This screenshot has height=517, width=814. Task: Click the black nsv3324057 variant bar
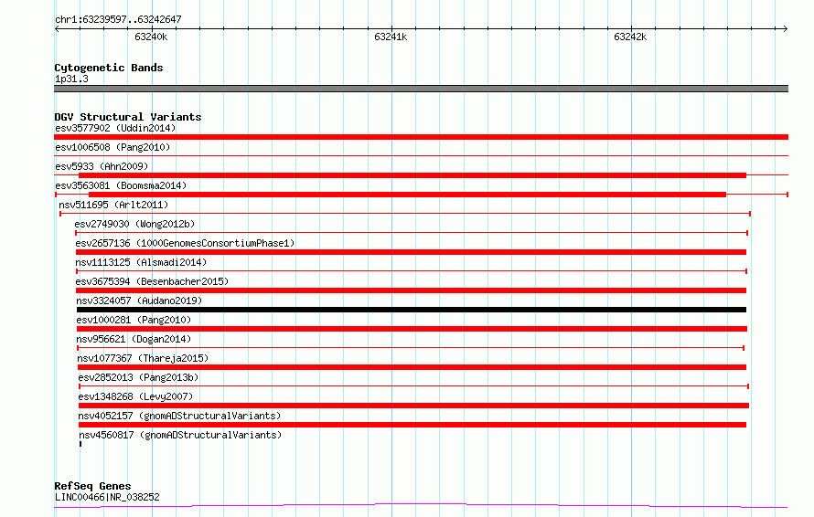(x=412, y=310)
